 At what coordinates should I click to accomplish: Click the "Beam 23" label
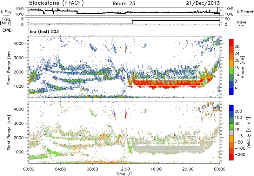pyautogui.click(x=124, y=3)
